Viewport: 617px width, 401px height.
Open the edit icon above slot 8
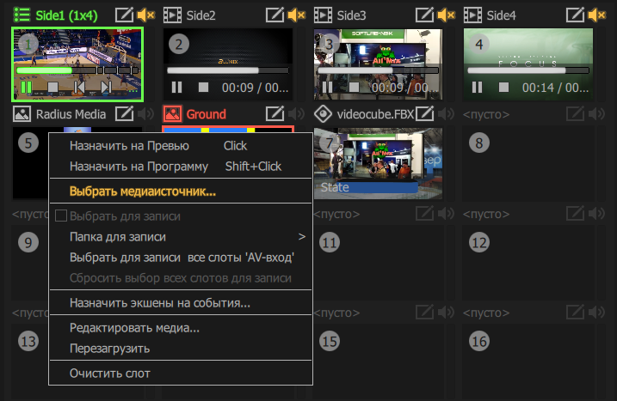(575, 114)
